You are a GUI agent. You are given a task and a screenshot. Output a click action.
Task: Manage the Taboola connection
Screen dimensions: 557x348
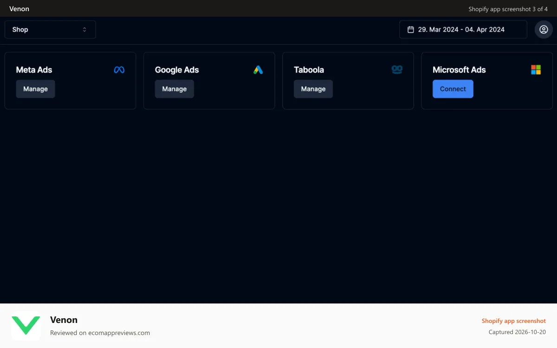pos(313,89)
